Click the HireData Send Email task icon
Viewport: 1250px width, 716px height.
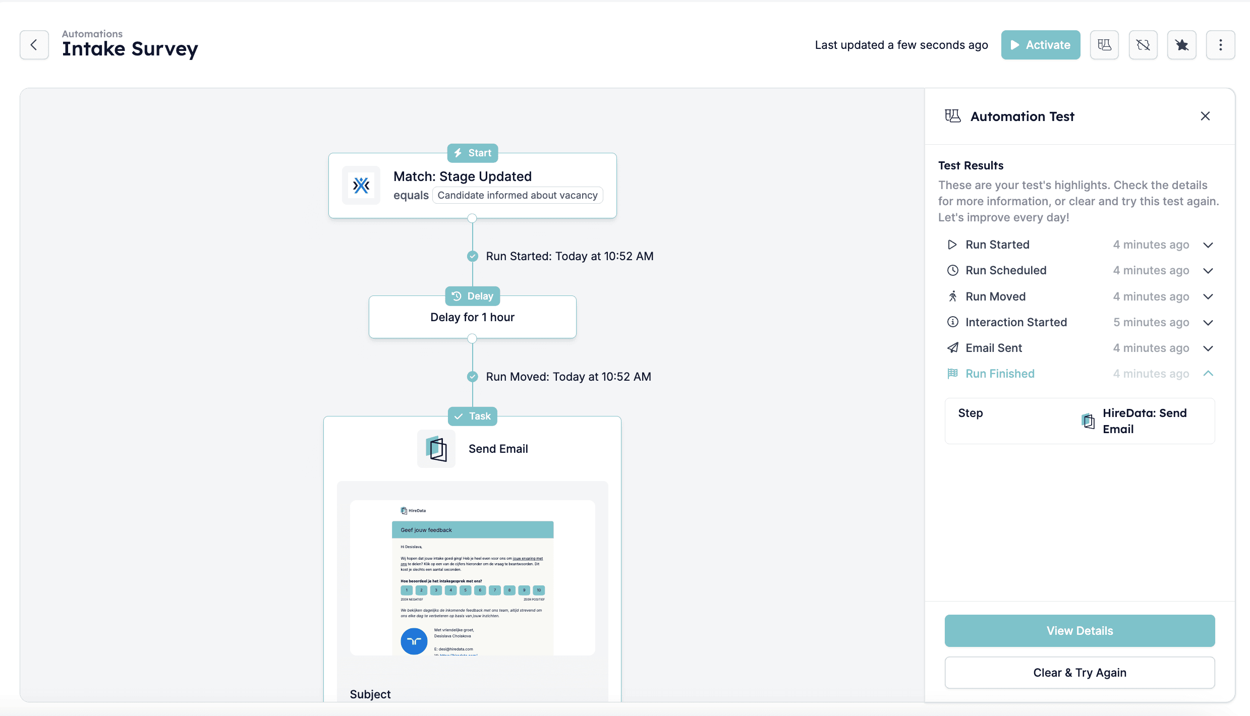tap(436, 449)
